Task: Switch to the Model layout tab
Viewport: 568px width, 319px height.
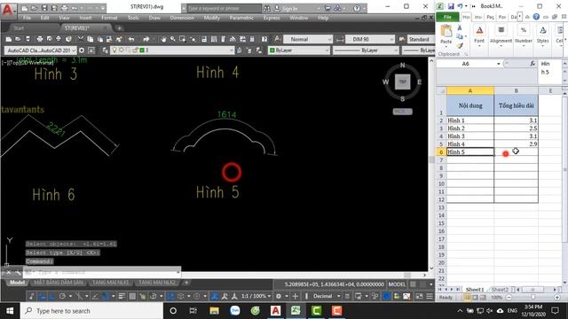Action: pos(17,283)
